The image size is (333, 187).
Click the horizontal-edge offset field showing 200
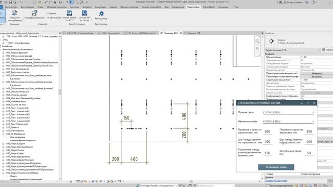(267, 131)
